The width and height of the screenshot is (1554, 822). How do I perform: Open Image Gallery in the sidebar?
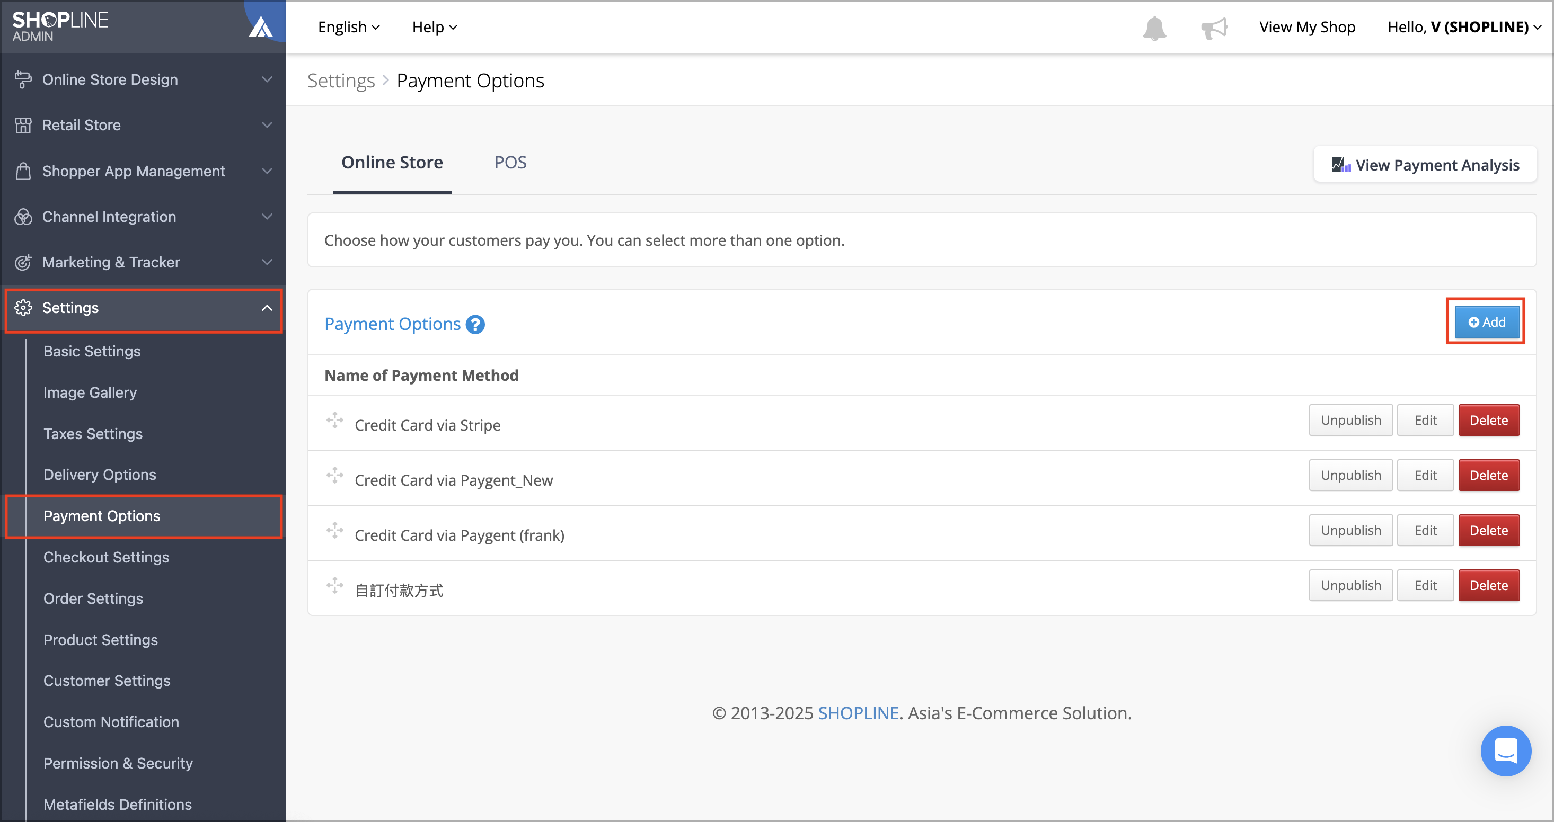[x=90, y=392]
